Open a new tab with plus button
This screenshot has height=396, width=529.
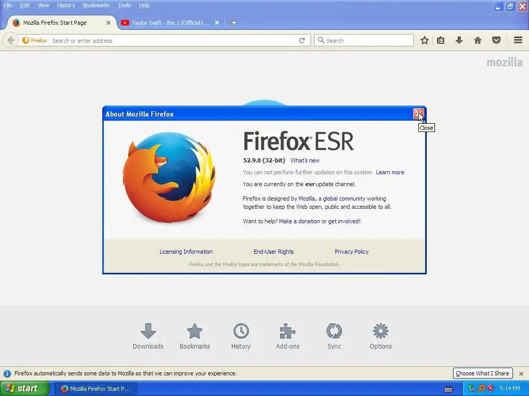point(234,23)
